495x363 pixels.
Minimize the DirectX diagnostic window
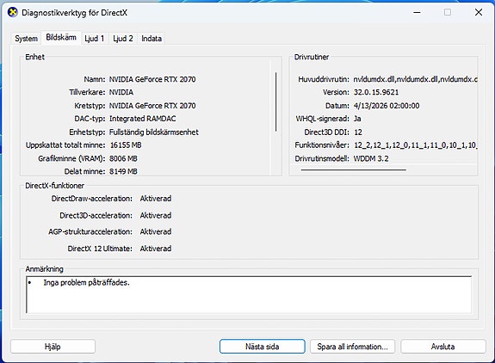point(417,13)
